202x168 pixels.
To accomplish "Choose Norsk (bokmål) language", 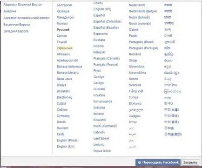I will coord(139,17).
